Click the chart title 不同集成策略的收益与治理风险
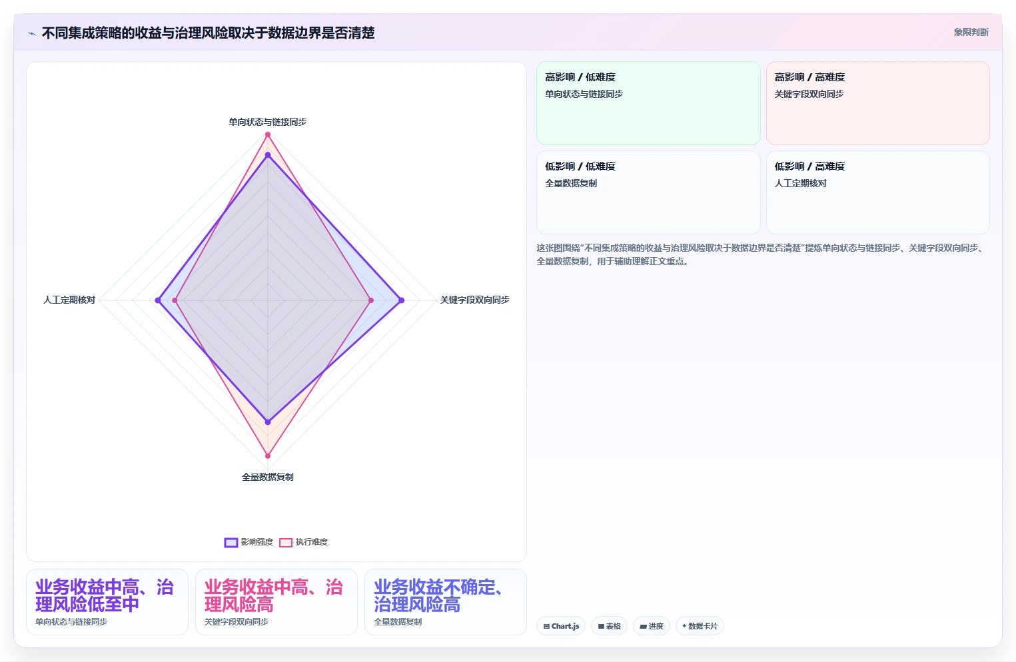The height and width of the screenshot is (662, 1016). [x=208, y=33]
